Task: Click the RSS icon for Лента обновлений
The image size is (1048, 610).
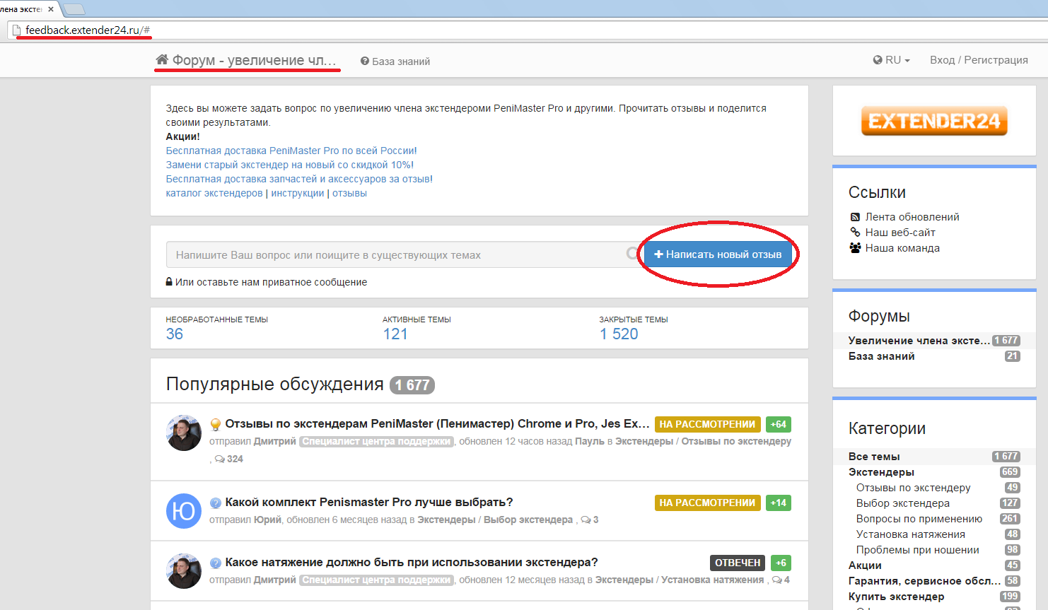Action: [855, 217]
